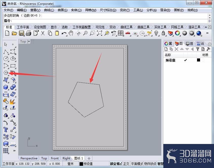Image resolution: width=214 pixels, height=168 pixels.
Task: Click the Save floppy disk icon
Action: click(x=22, y=33)
